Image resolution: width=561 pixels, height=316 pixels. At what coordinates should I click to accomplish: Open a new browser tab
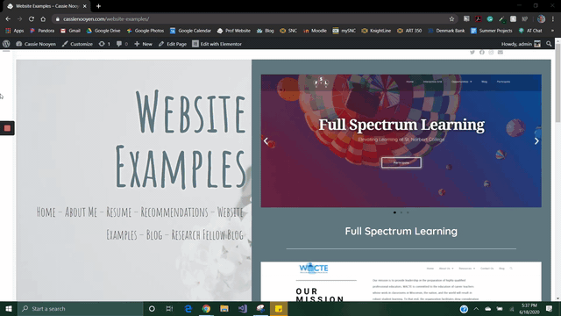pos(98,6)
